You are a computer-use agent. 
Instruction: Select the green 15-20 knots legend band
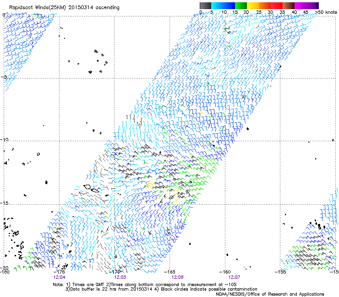pyautogui.click(x=241, y=5)
